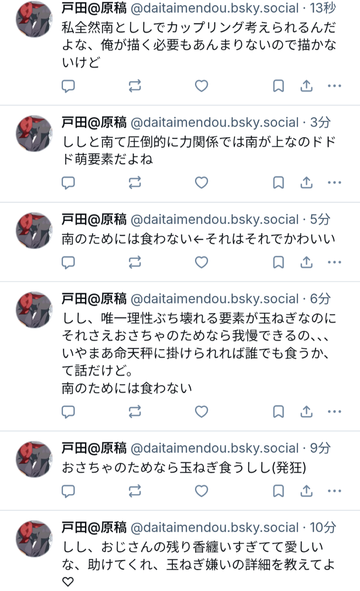Bookmark the 3分 post about 力関係
The width and height of the screenshot is (360, 591).
coord(278,183)
